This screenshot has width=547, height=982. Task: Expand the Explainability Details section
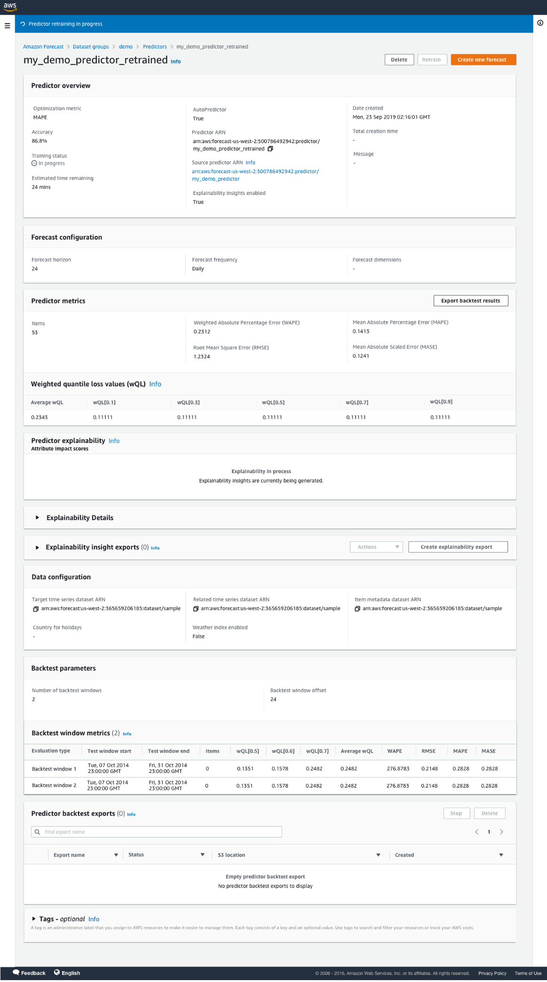pyautogui.click(x=37, y=518)
